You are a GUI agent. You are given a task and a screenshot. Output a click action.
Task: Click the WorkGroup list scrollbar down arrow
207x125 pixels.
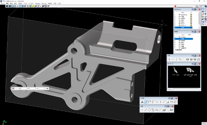click(199, 28)
